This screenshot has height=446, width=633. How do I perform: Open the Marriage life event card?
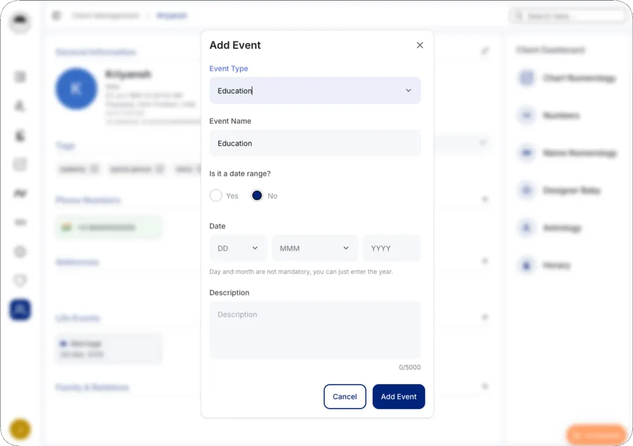[109, 349]
